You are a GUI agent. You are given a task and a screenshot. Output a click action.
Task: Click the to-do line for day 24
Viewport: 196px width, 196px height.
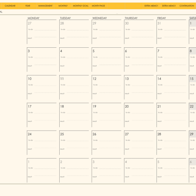click(45, 141)
